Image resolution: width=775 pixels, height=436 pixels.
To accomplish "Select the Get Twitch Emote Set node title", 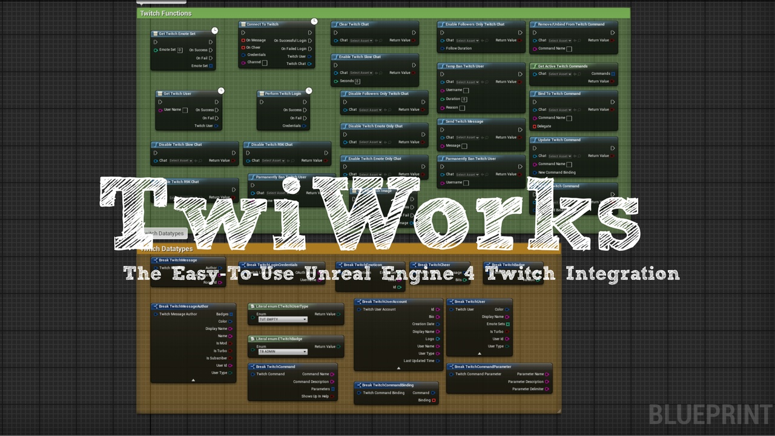I will (177, 34).
